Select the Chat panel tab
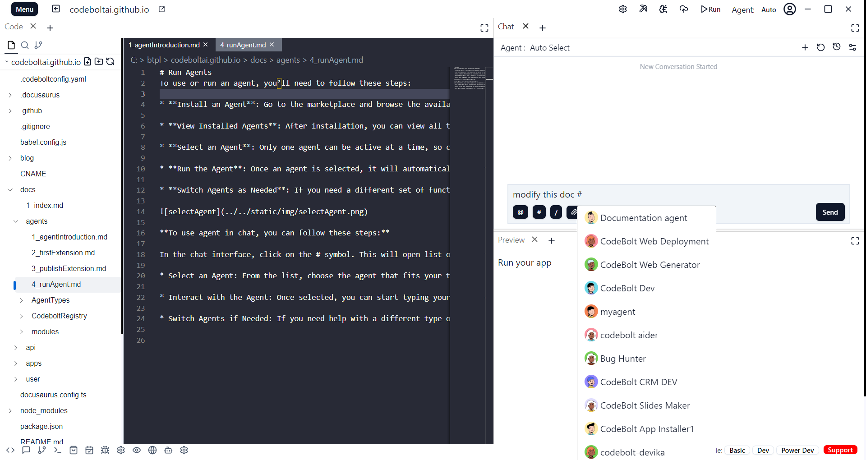 506,27
